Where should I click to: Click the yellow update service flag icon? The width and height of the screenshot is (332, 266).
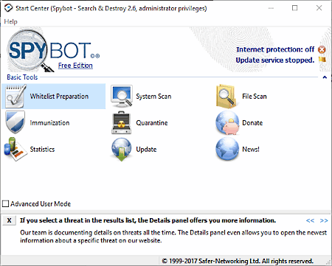(x=322, y=60)
